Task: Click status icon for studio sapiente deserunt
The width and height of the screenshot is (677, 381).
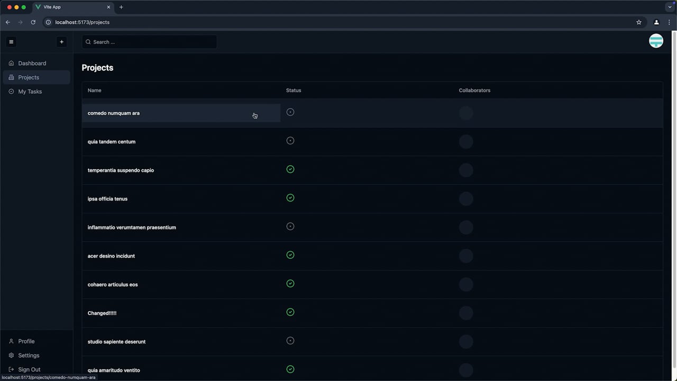Action: click(x=290, y=341)
